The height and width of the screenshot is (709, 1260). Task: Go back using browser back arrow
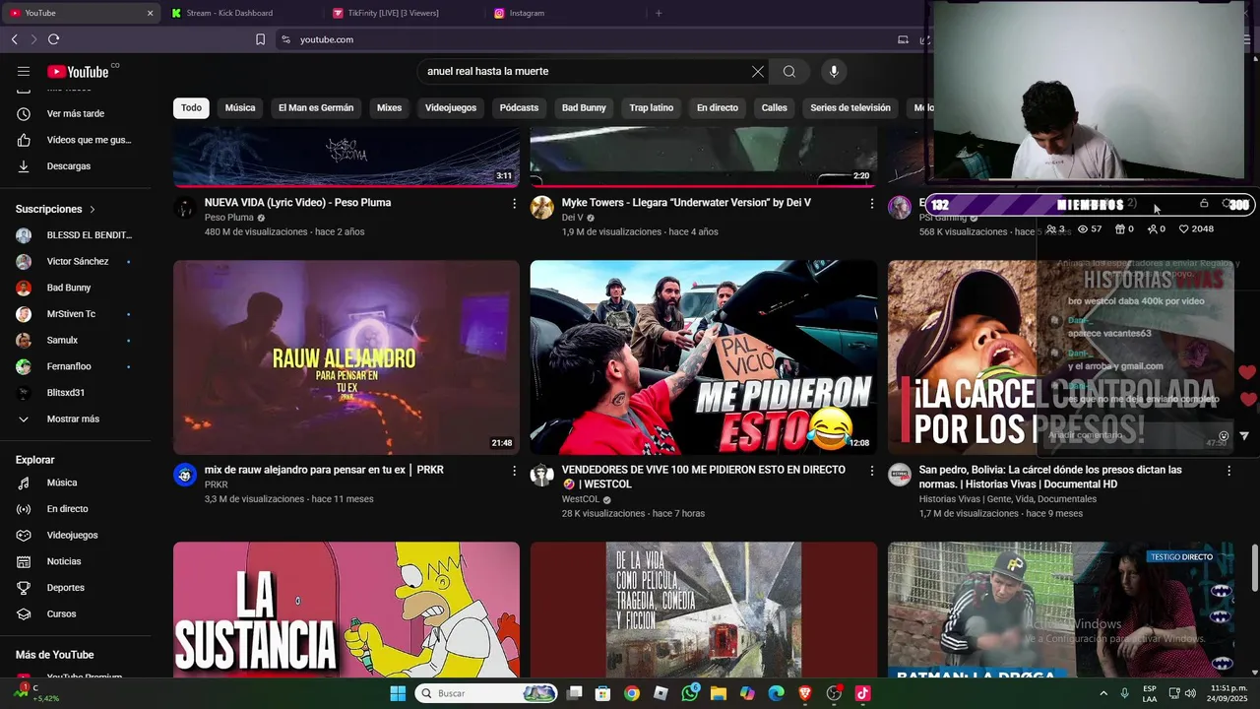pos(14,39)
